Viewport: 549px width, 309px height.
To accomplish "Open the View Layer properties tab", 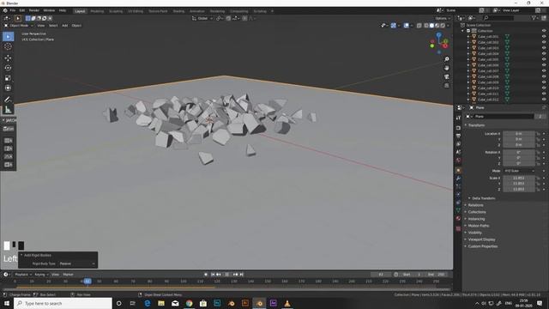I will (458, 144).
